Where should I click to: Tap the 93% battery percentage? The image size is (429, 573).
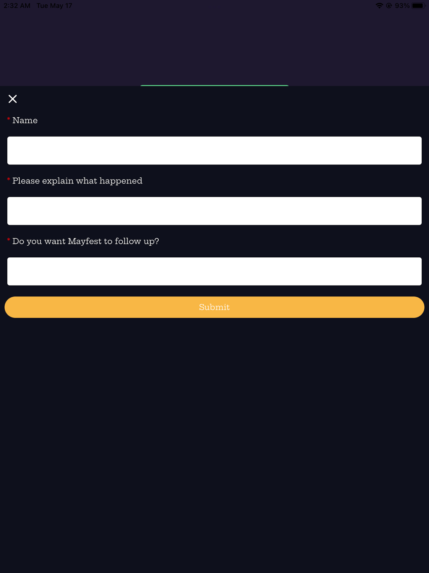[x=402, y=6]
